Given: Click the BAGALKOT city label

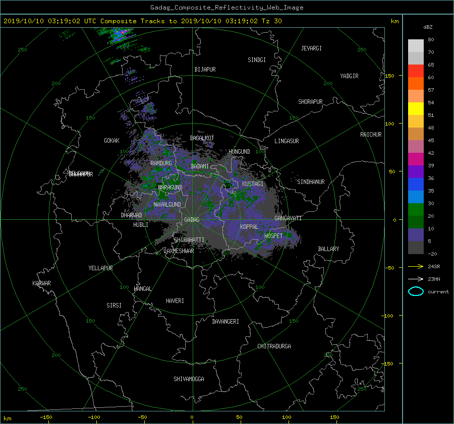Looking at the screenshot, I should click(x=202, y=138).
